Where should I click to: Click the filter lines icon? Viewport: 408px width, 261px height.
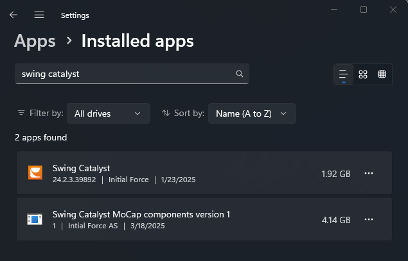21,113
